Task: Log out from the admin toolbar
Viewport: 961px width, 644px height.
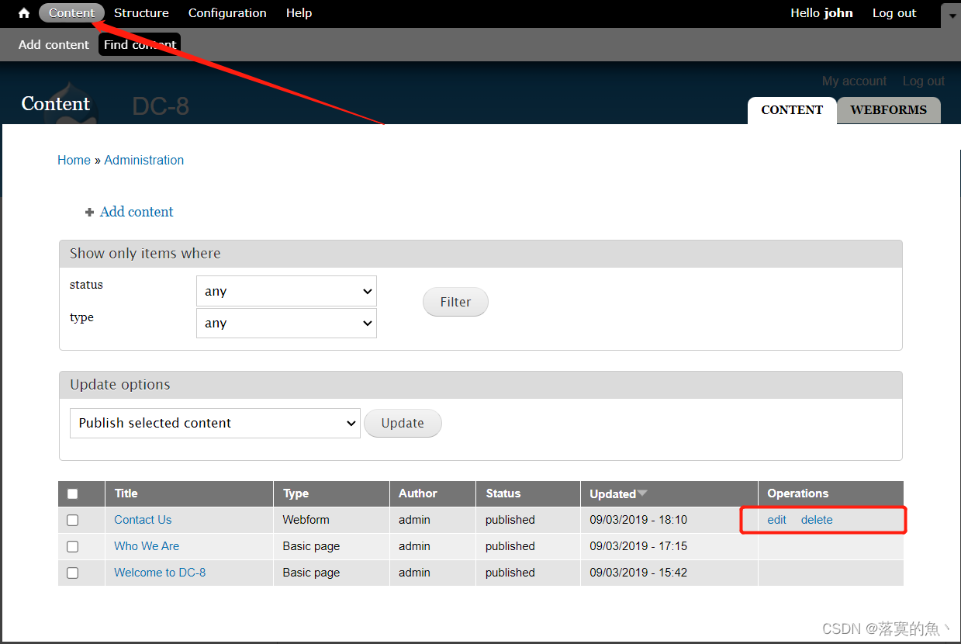Action: coord(894,13)
